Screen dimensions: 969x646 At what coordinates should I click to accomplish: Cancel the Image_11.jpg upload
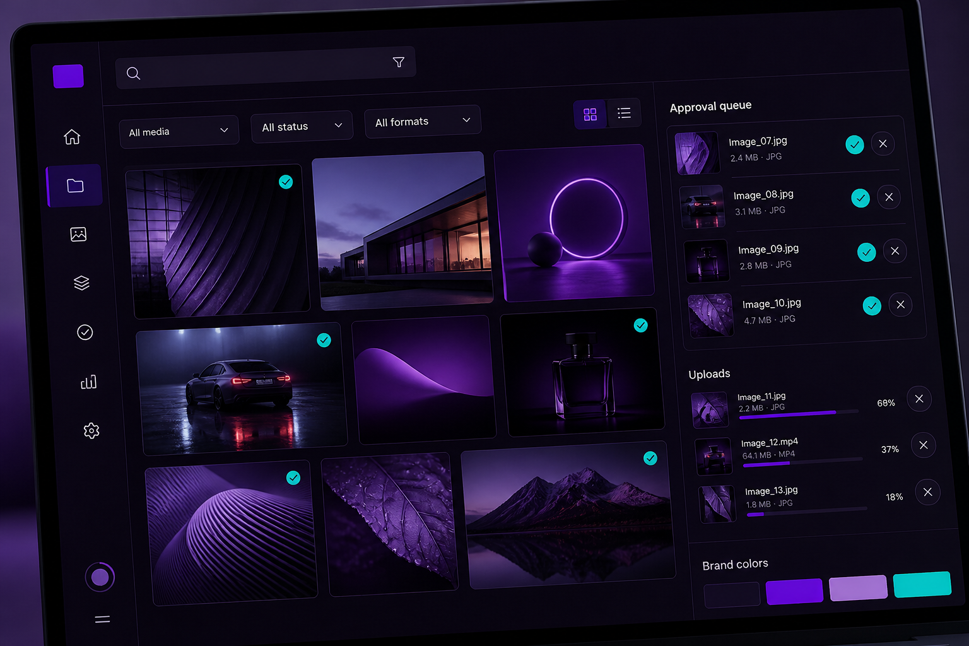pyautogui.click(x=919, y=399)
